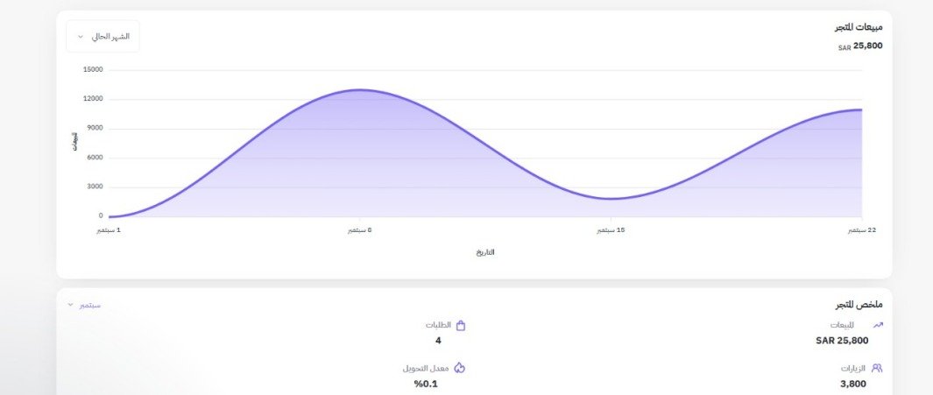Screen dimensions: 933x395
Task: Click the 15000 y-axis tick label
Action: click(93, 69)
